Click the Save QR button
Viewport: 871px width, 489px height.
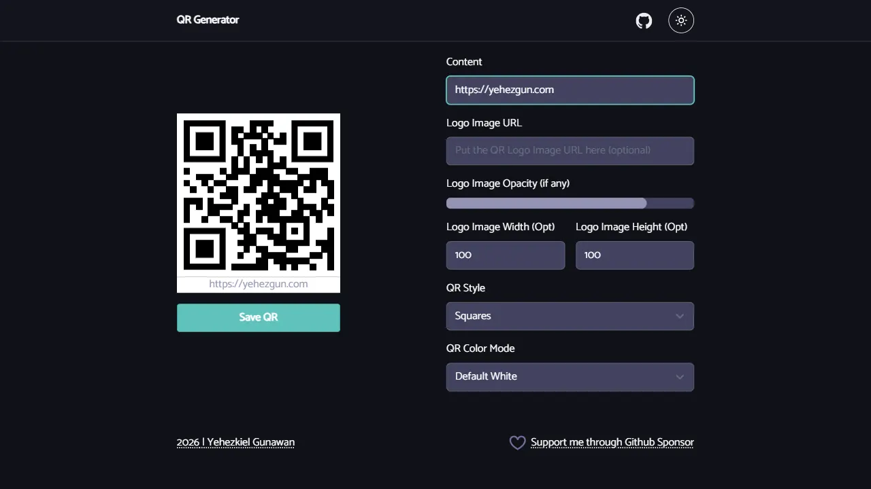[x=259, y=318]
